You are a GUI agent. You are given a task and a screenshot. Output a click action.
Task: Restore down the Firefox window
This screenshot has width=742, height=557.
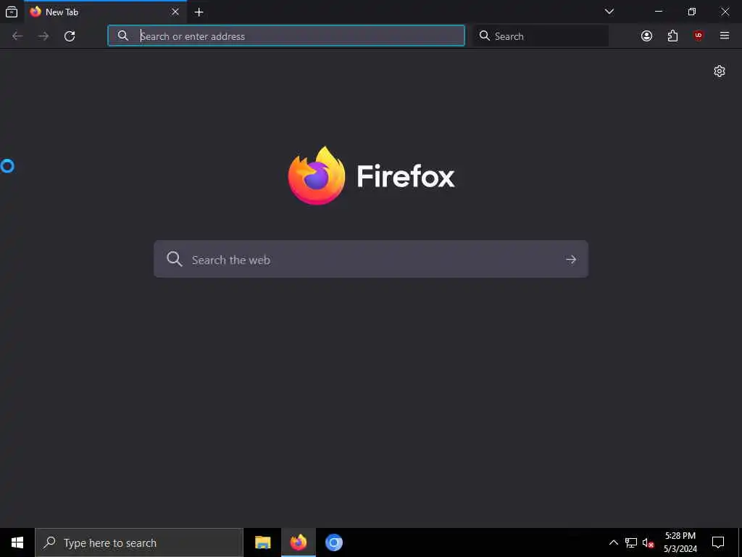pos(692,12)
